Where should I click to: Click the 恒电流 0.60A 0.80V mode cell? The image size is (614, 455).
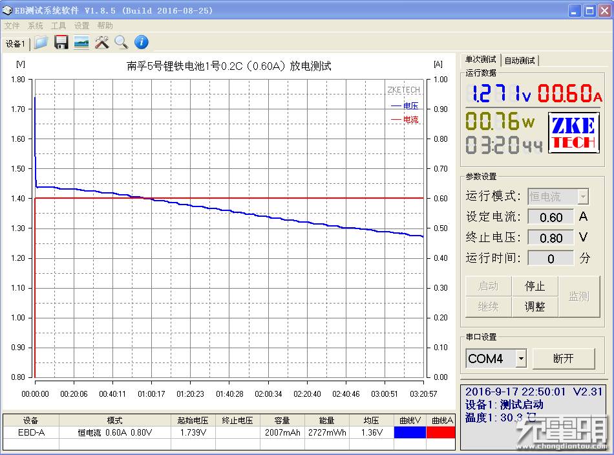point(115,432)
